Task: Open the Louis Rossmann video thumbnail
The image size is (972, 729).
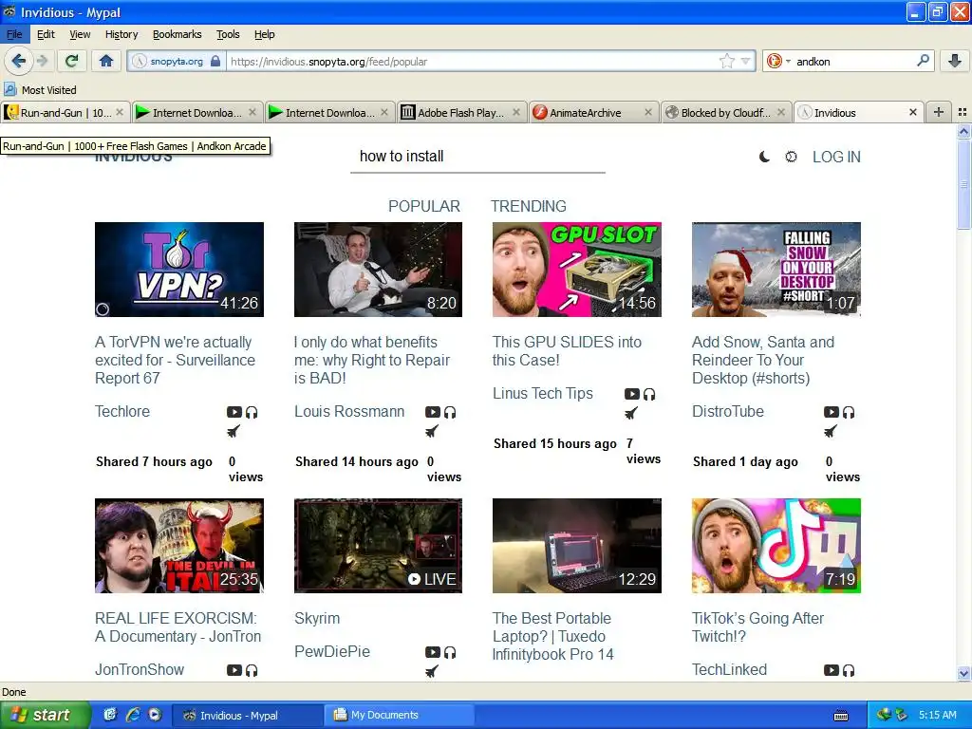Action: tap(378, 269)
